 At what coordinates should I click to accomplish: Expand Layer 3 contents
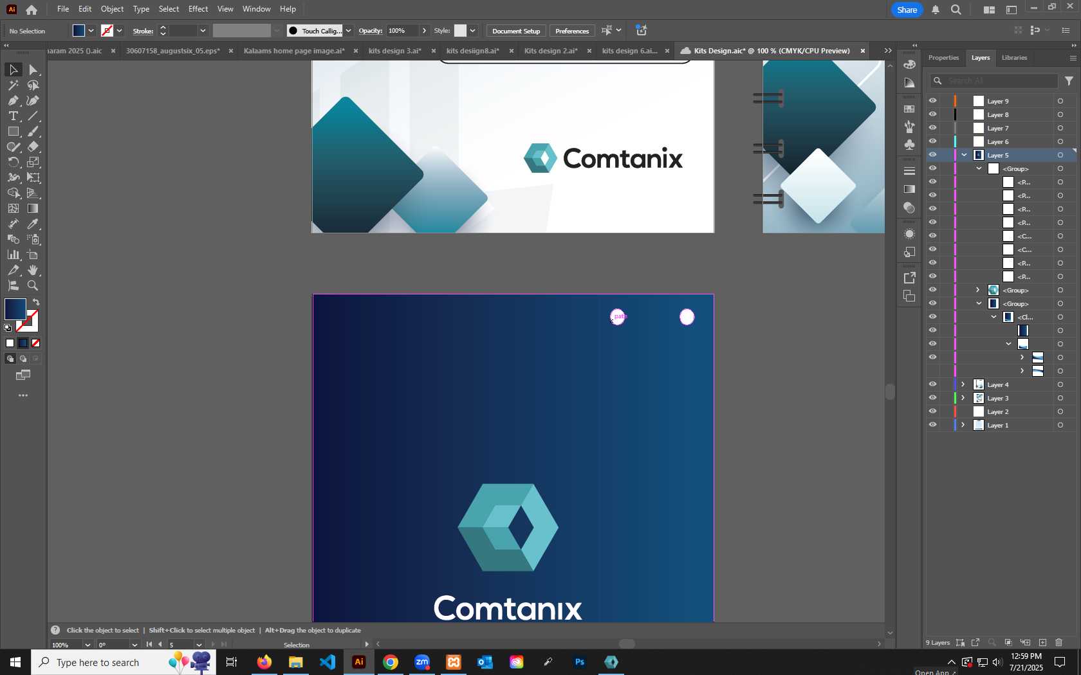coord(963,398)
